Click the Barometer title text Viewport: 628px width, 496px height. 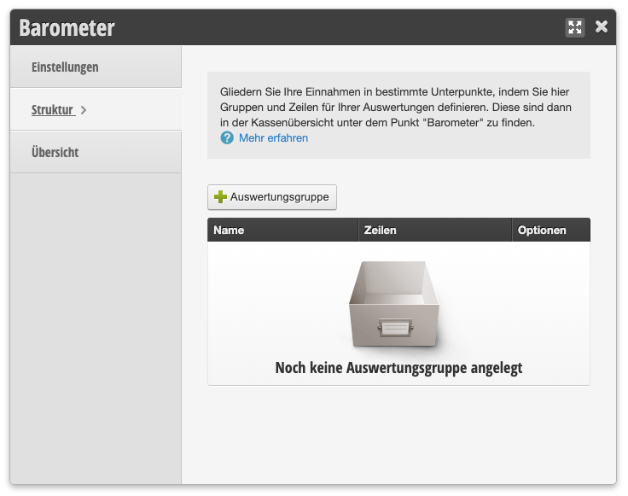point(67,27)
